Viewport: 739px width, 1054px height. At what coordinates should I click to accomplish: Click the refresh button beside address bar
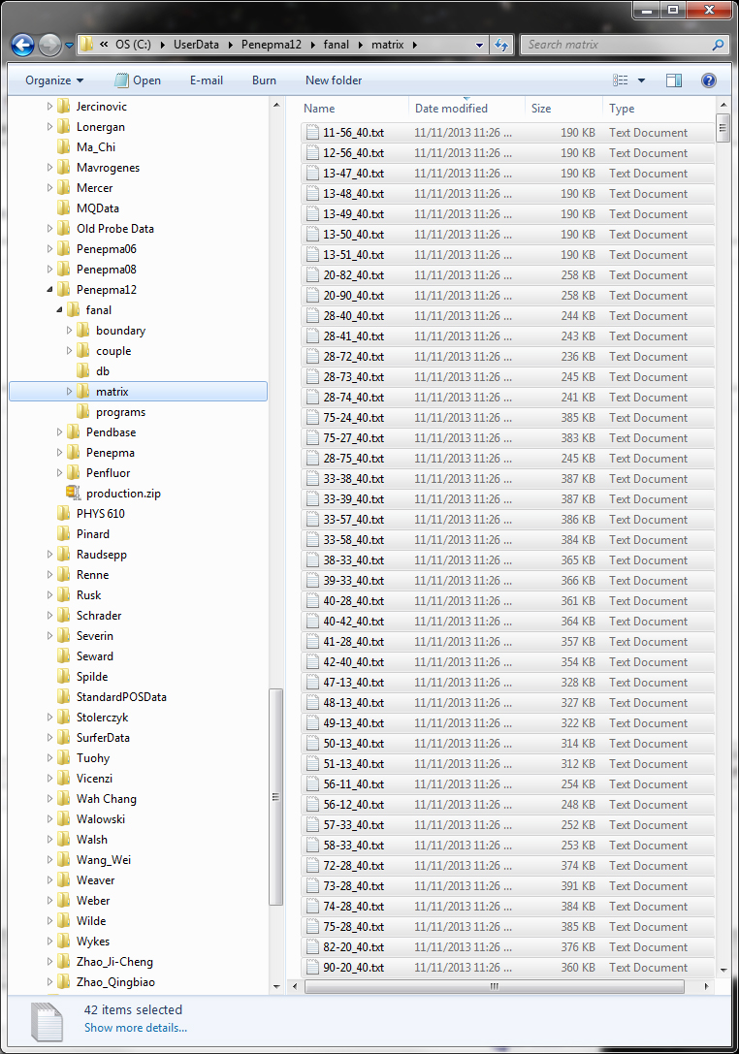coord(501,45)
